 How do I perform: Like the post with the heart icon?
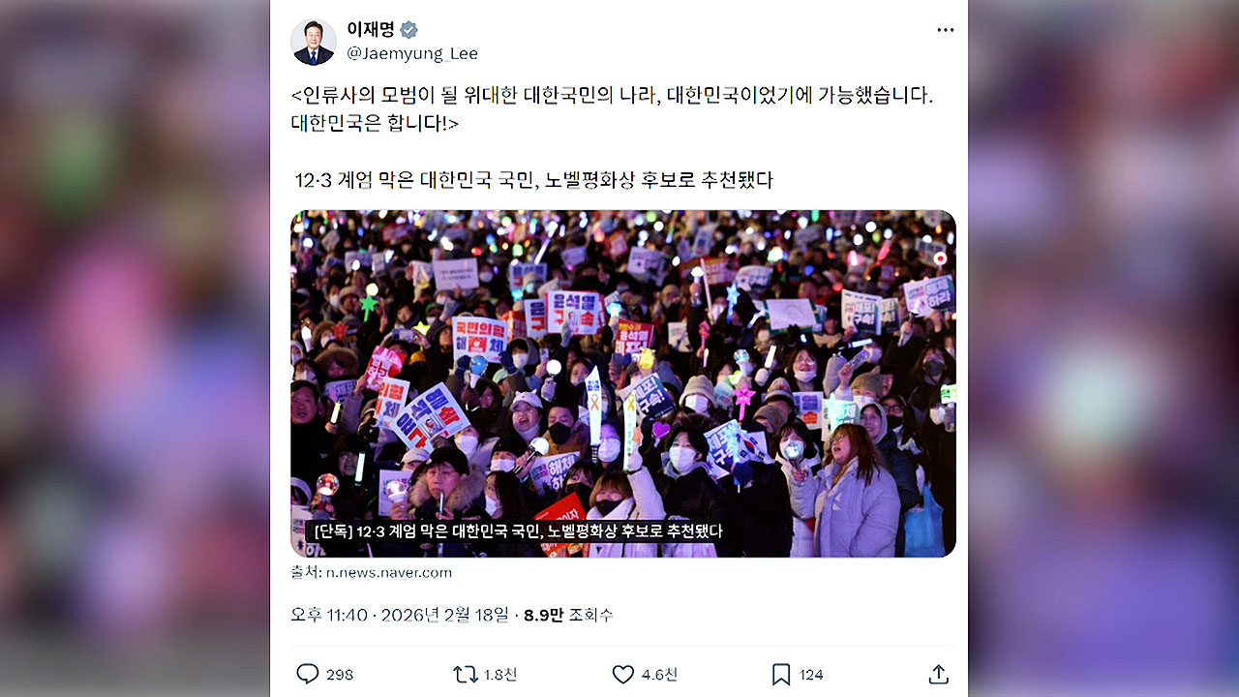pos(623,674)
